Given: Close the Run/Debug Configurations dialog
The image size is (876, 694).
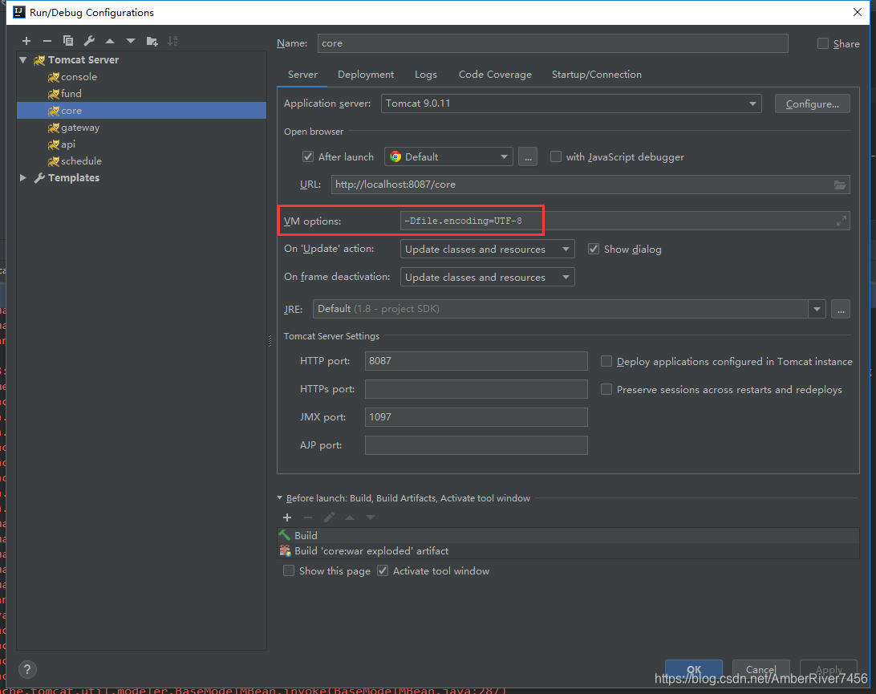Looking at the screenshot, I should point(858,12).
